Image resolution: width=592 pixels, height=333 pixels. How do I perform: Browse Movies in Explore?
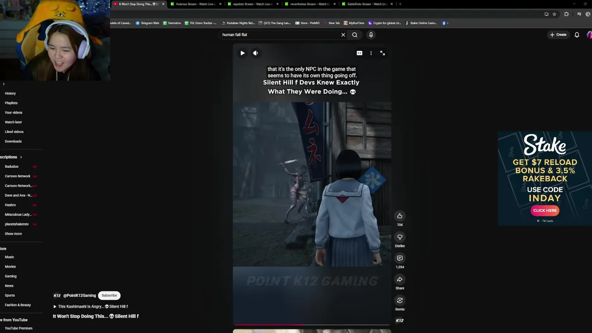(x=10, y=267)
